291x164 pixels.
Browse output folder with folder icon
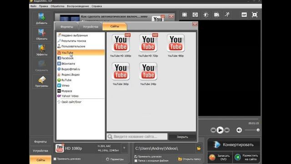(199, 149)
